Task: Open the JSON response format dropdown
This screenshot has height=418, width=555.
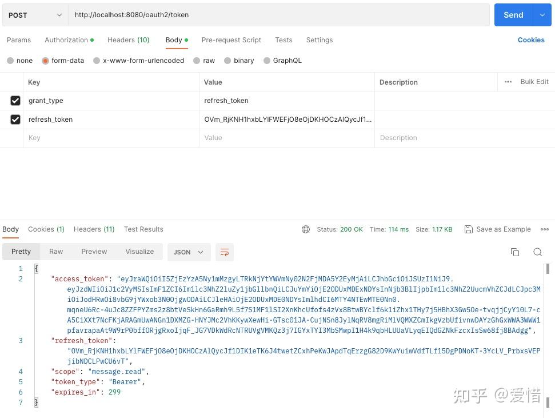Action: [x=189, y=252]
